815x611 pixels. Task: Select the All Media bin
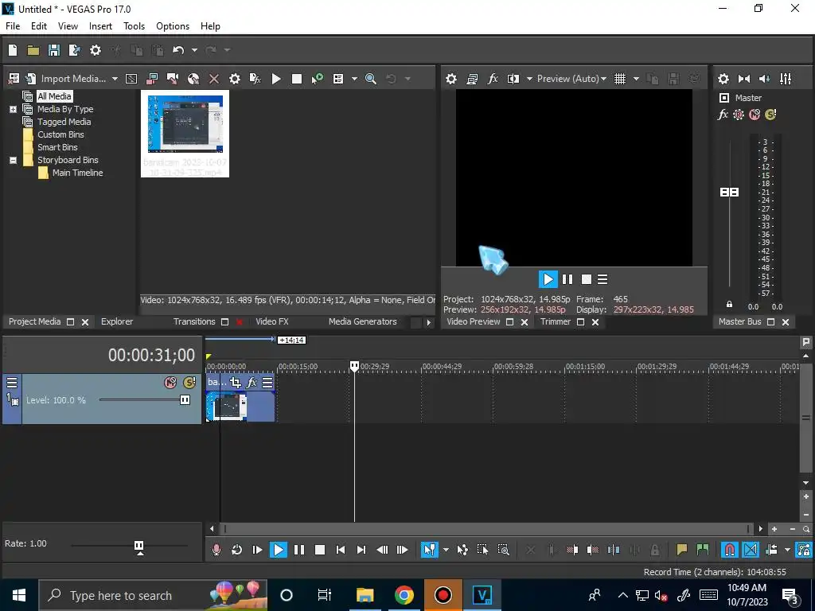[x=54, y=96]
